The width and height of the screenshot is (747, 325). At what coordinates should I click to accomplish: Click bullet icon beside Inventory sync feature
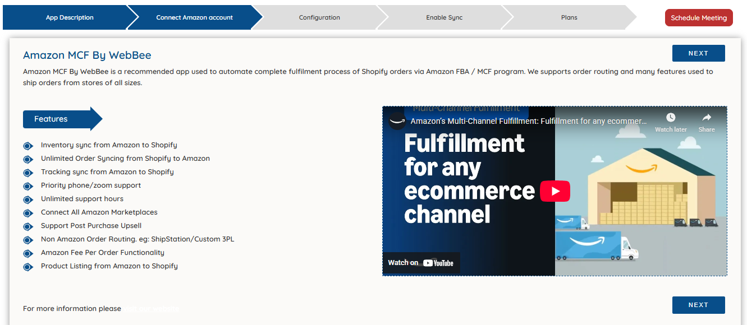tap(28, 146)
